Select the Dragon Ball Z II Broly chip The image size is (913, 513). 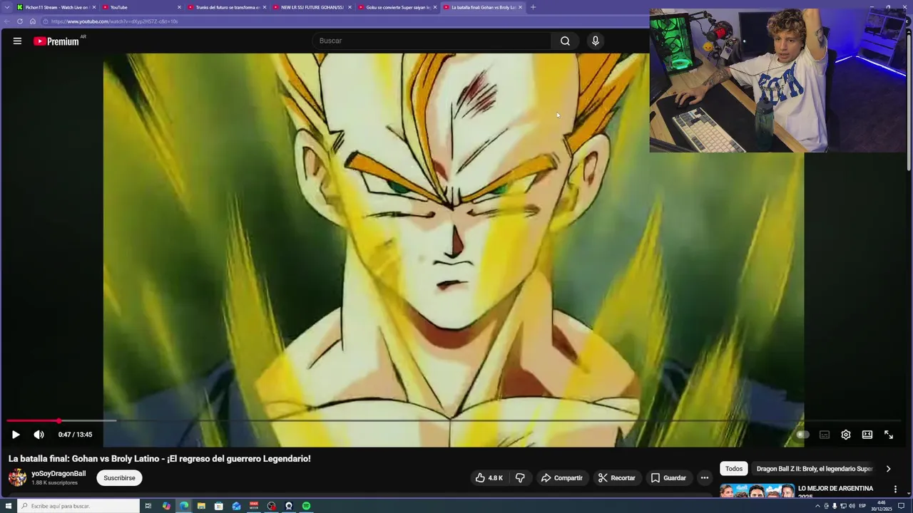point(815,469)
